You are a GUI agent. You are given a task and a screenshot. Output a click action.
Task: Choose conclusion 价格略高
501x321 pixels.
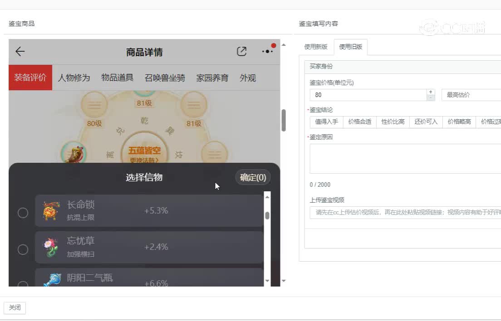pyautogui.click(x=459, y=122)
